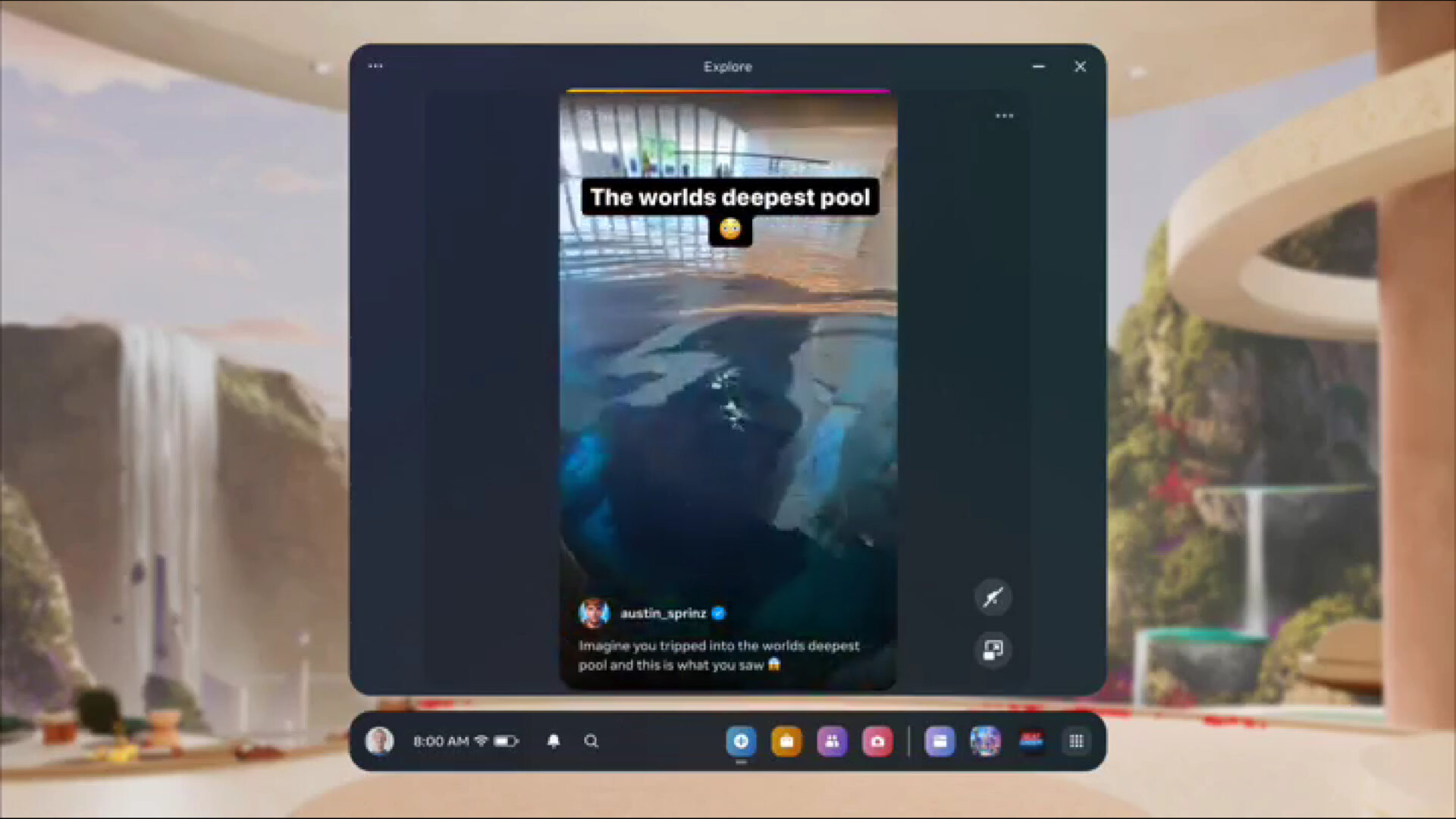The image size is (1456, 819).
Task: Open the user profile avatar in taskbar
Action: pos(379,741)
